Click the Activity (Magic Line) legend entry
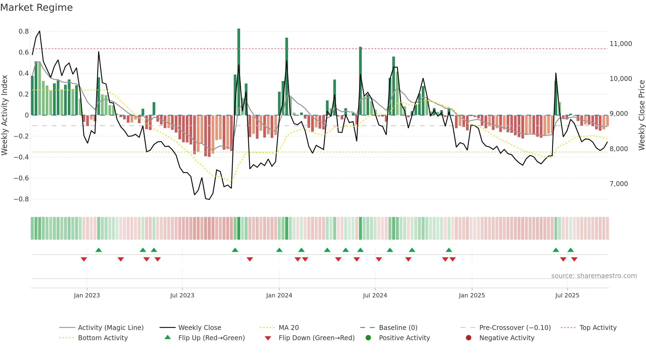646x363 pixels. pyautogui.click(x=101, y=328)
